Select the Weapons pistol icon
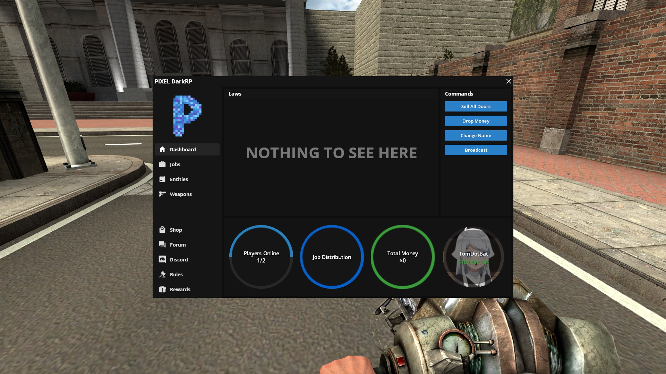 (162, 194)
